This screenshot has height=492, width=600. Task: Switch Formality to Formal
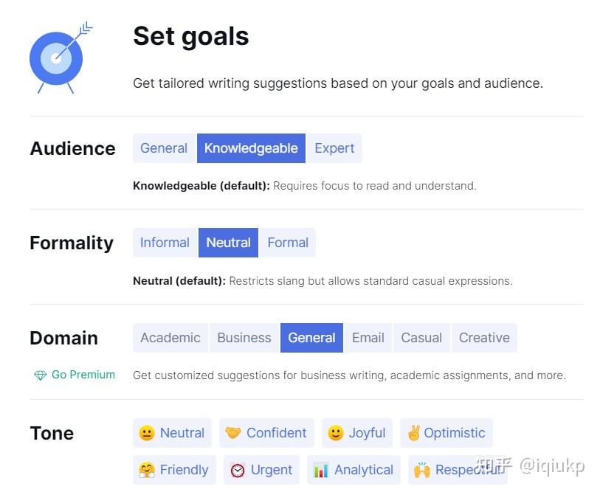tap(287, 243)
